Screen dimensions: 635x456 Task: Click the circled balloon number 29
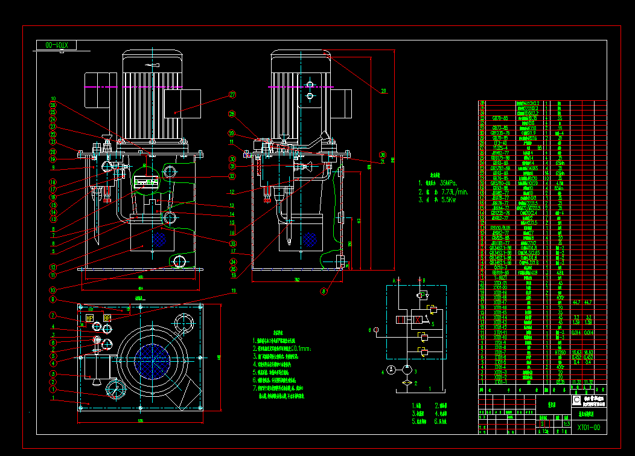(232, 133)
